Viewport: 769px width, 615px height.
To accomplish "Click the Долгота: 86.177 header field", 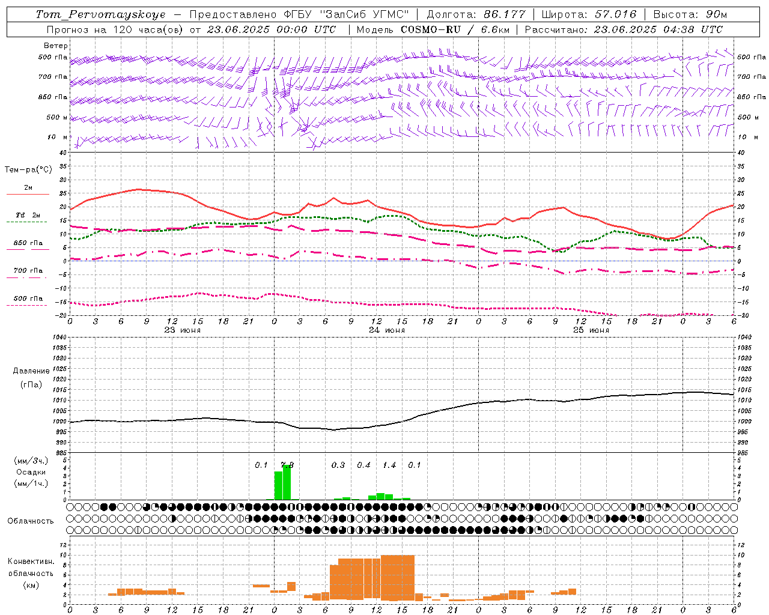I will pyautogui.click(x=476, y=14).
